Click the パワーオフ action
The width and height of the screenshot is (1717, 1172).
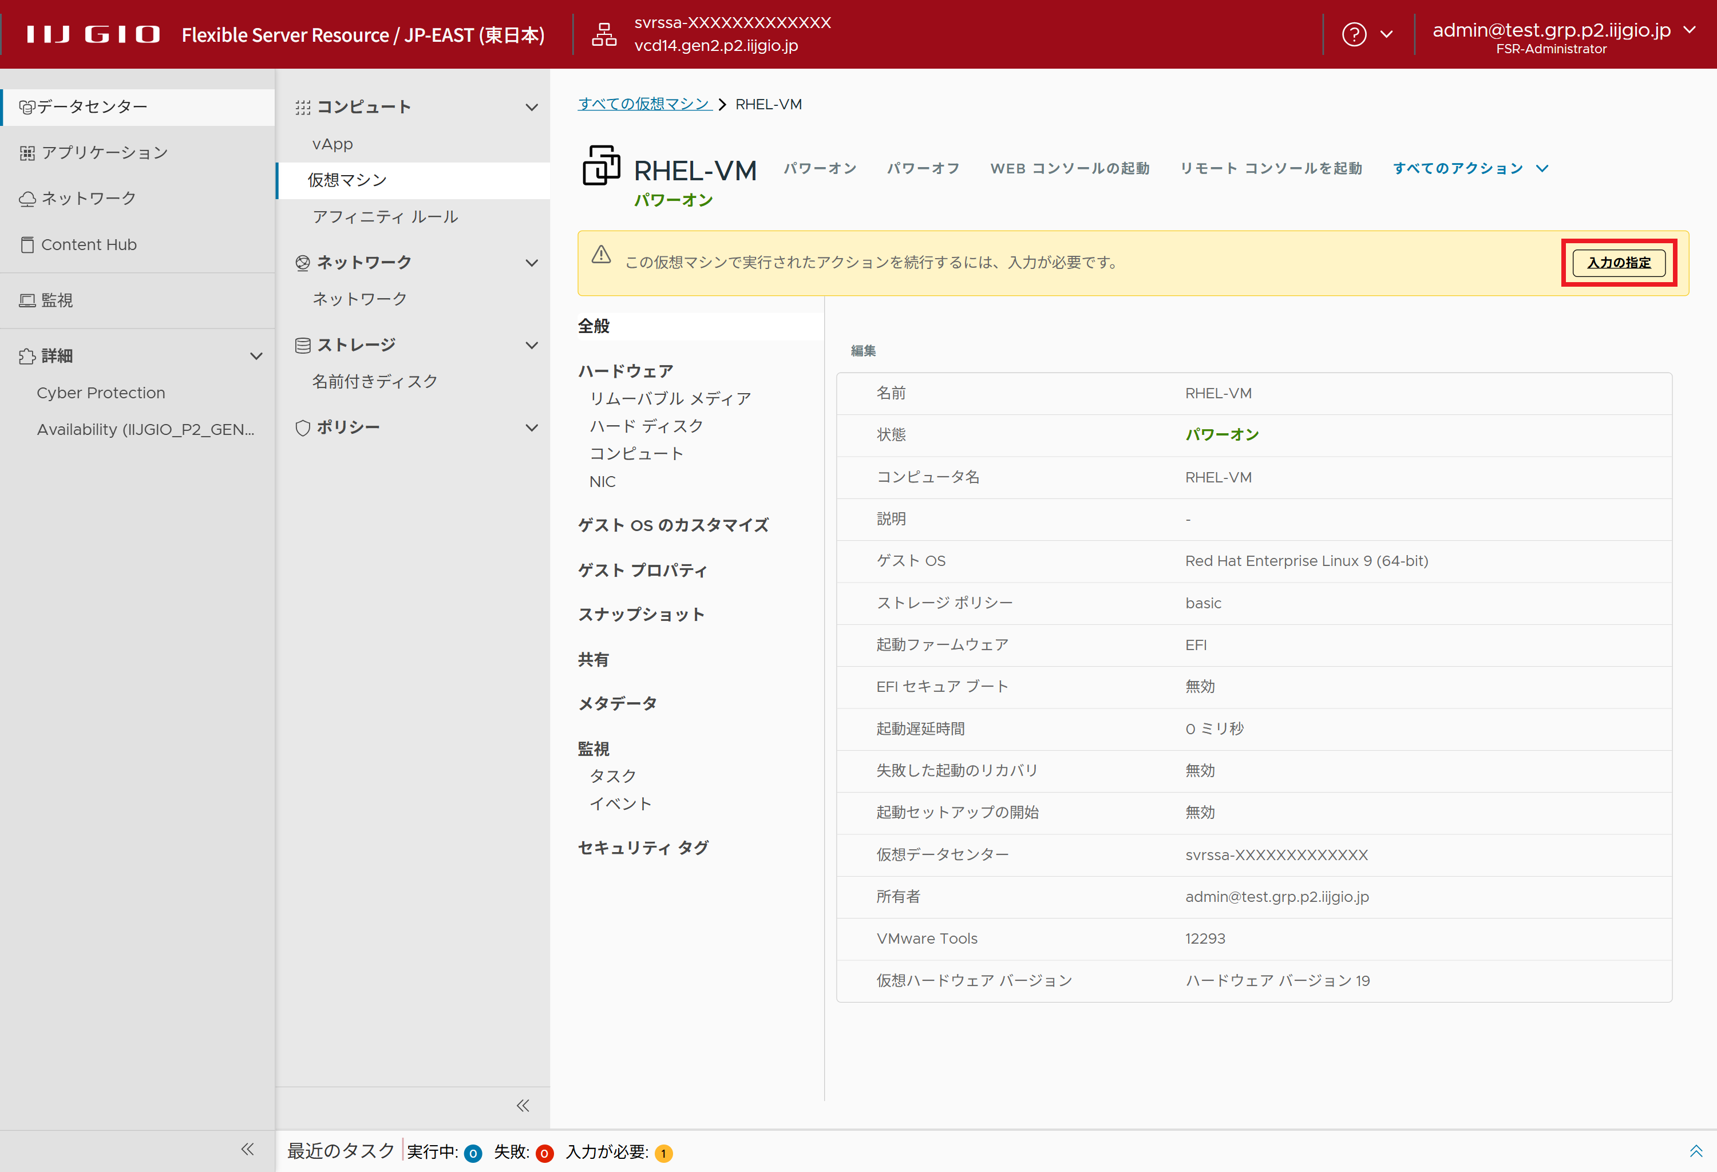[923, 168]
